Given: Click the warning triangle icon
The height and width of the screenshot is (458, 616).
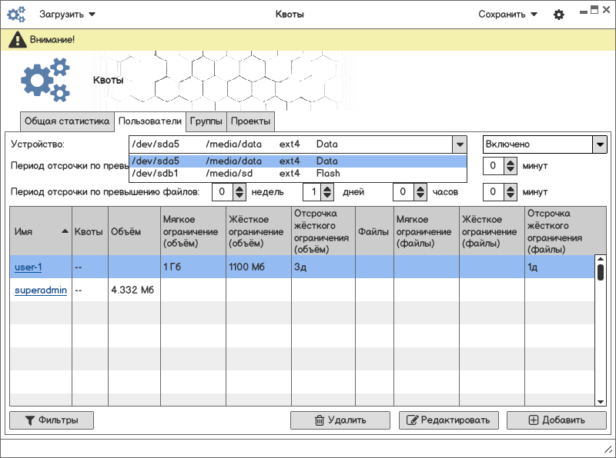Looking at the screenshot, I should 17,40.
